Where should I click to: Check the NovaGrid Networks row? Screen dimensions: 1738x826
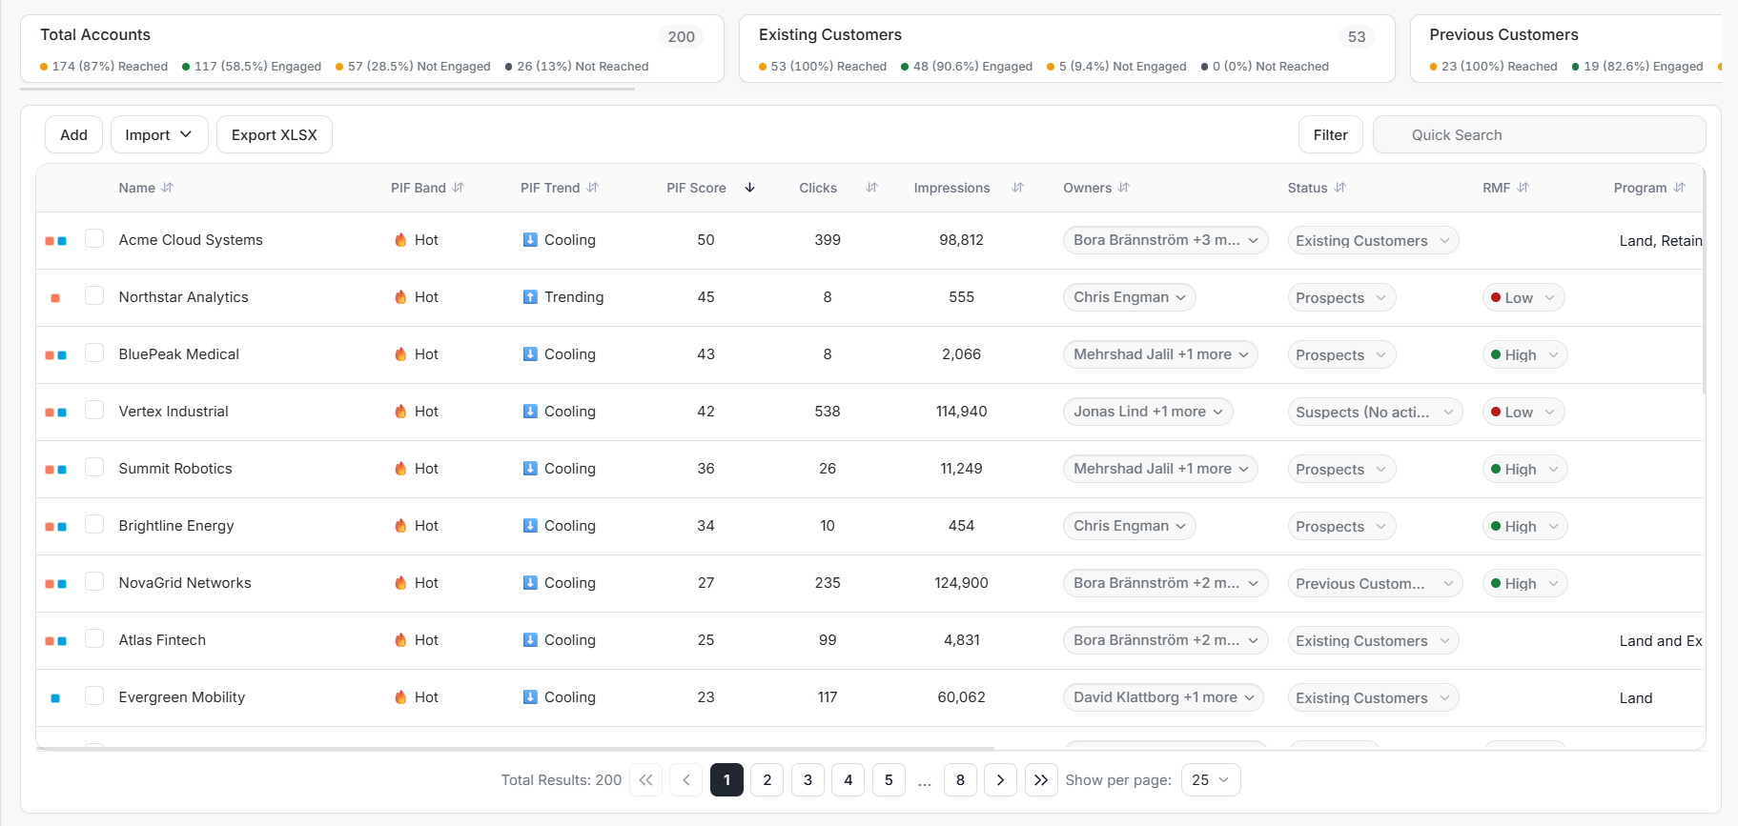pos(94,581)
